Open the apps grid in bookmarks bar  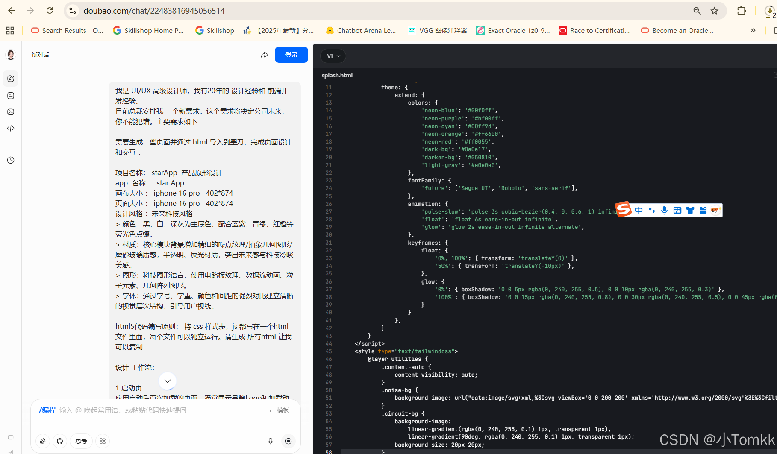click(x=10, y=30)
